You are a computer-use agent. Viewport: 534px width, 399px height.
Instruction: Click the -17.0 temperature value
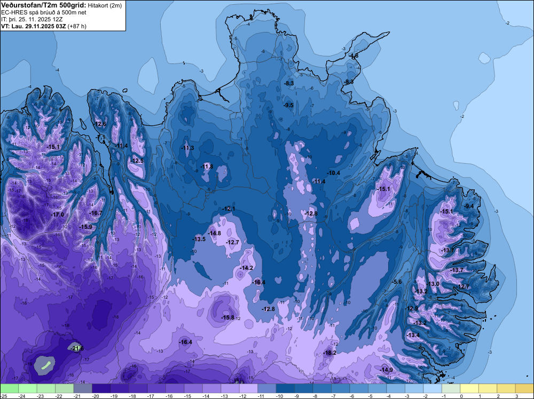point(58,214)
